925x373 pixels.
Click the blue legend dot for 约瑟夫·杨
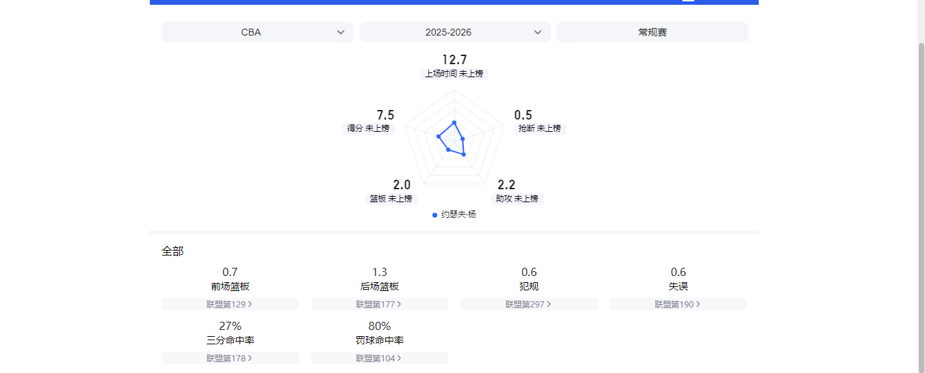tap(435, 215)
